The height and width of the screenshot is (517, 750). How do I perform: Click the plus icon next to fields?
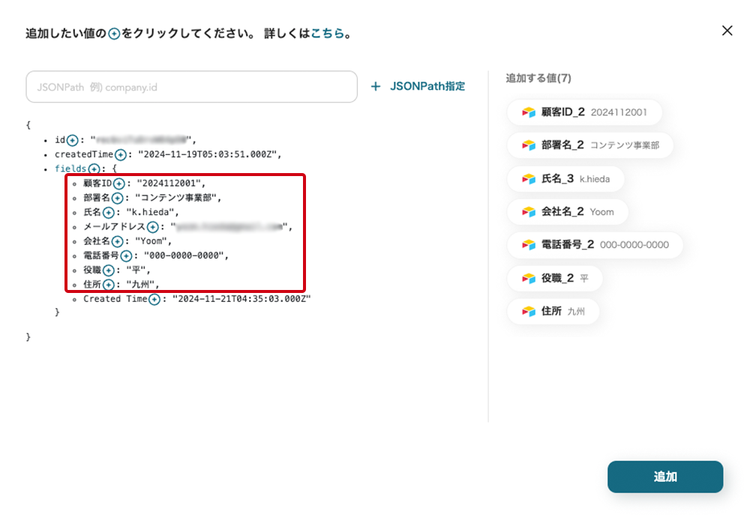click(x=94, y=169)
